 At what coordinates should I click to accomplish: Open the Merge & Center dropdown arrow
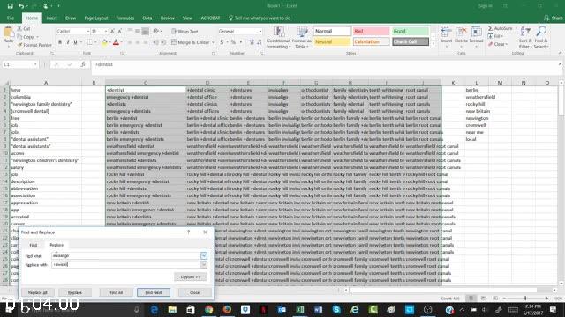(x=213, y=42)
